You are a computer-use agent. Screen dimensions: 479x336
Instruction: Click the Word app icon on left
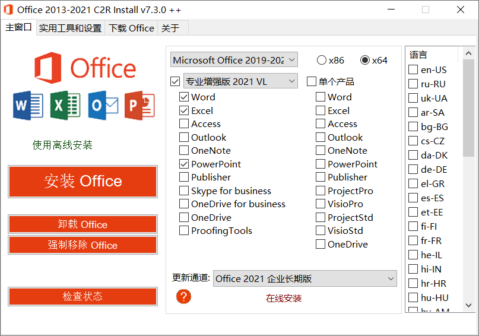[27, 106]
